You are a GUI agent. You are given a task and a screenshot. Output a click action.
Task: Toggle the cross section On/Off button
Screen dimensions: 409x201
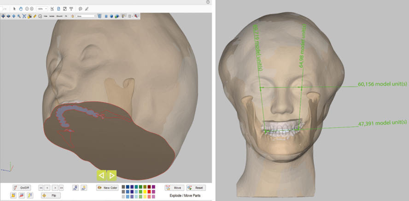[x=21, y=188]
